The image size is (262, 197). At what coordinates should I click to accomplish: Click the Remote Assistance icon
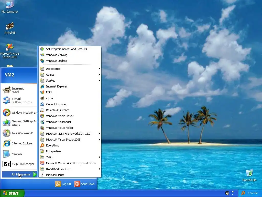[42, 110]
